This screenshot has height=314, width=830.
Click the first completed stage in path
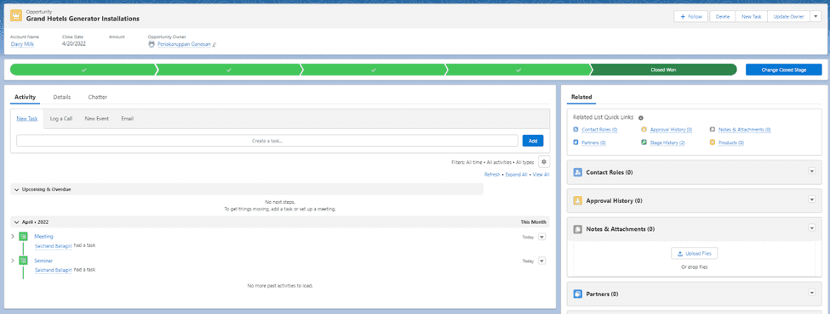tap(83, 70)
